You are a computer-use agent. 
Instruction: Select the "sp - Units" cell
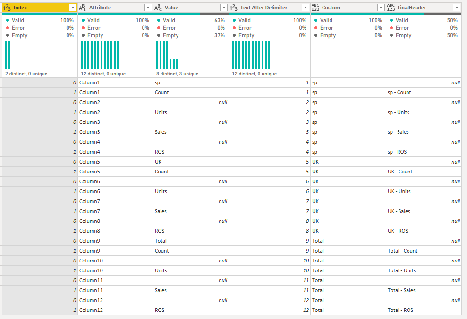(x=424, y=112)
